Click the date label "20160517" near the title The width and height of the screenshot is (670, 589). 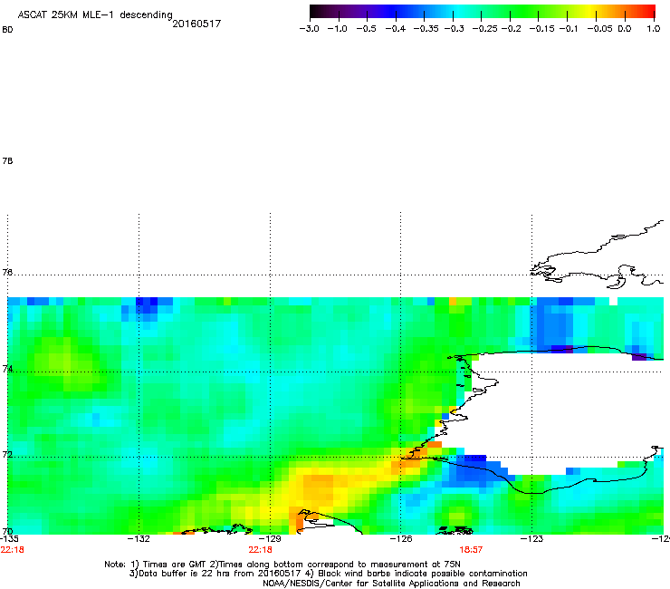point(196,24)
